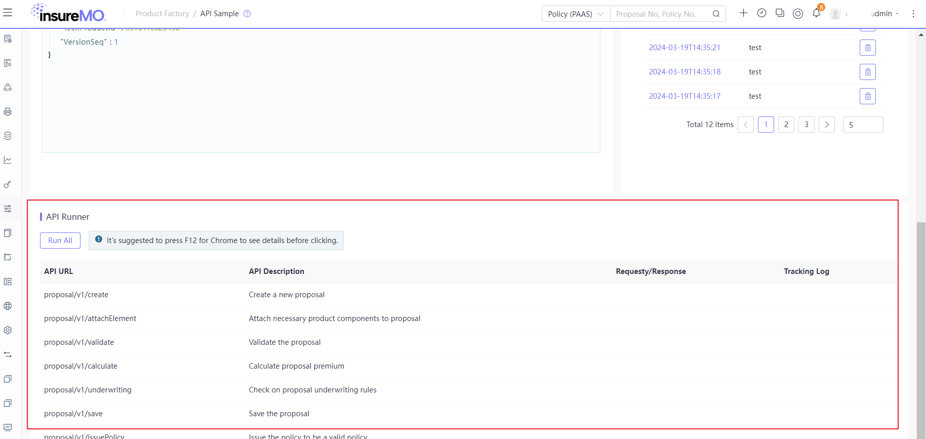Image resolution: width=926 pixels, height=439 pixels.
Task: Click the proposal/v1/create row
Action: click(468, 295)
